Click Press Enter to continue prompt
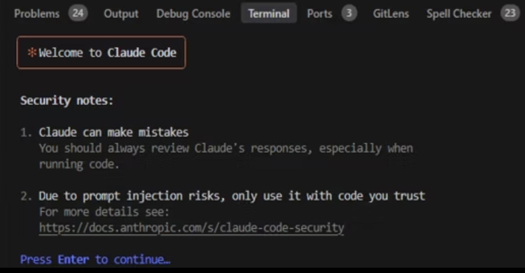The image size is (525, 273). tap(96, 260)
